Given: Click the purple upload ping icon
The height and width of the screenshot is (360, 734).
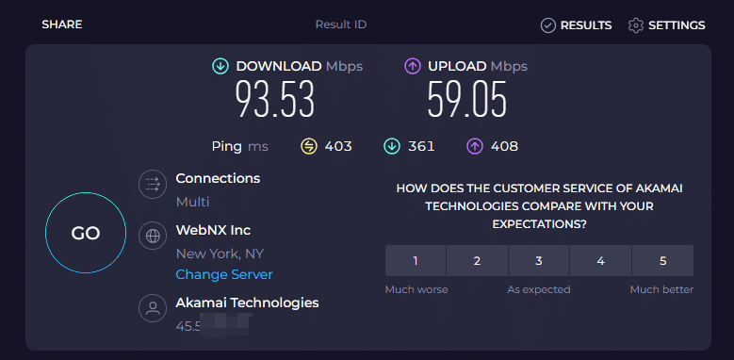Looking at the screenshot, I should (475, 146).
